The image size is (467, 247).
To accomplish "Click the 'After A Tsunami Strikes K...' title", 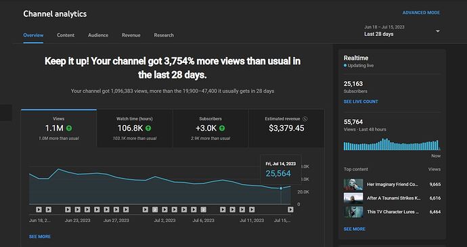I will (x=394, y=198).
